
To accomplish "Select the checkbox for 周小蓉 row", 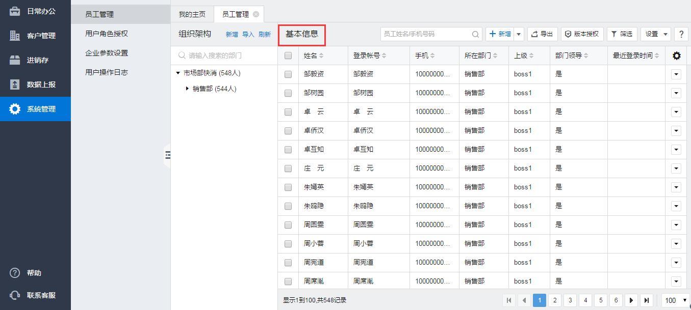I will [288, 244].
